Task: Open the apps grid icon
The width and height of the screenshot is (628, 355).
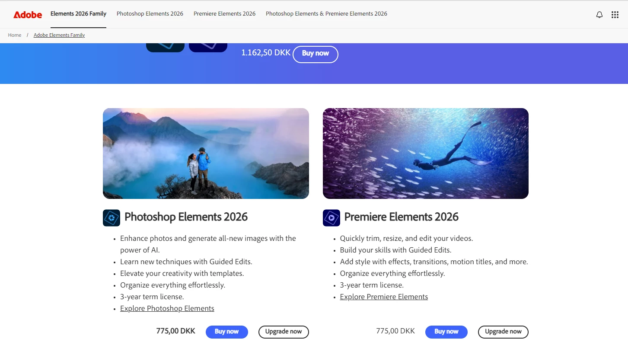Action: pyautogui.click(x=615, y=15)
